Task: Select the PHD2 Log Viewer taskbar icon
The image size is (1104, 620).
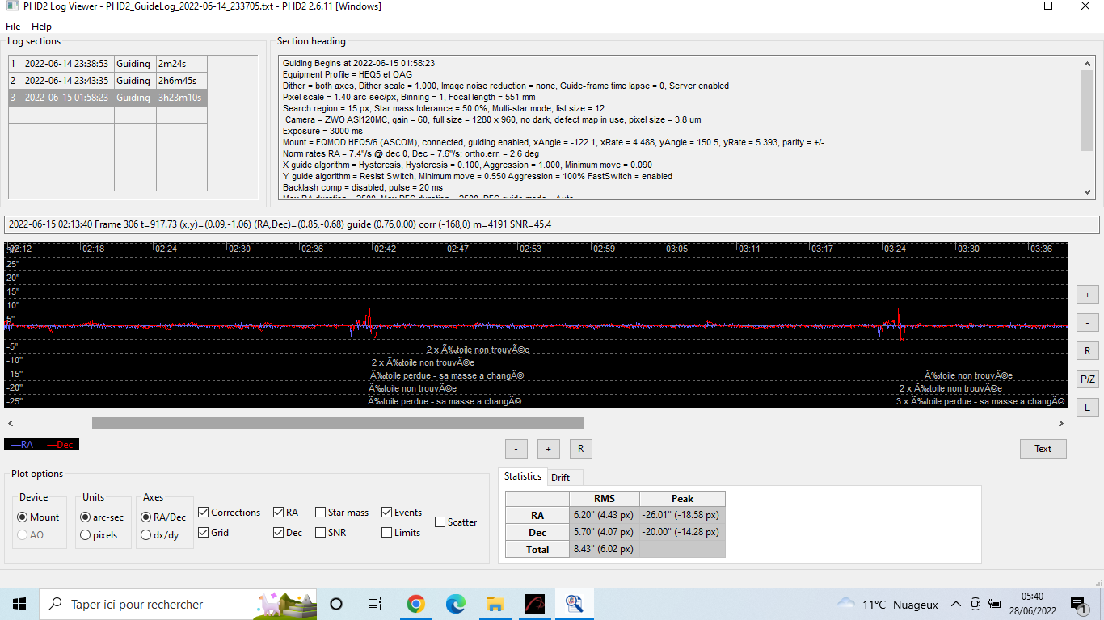Action: (x=574, y=604)
